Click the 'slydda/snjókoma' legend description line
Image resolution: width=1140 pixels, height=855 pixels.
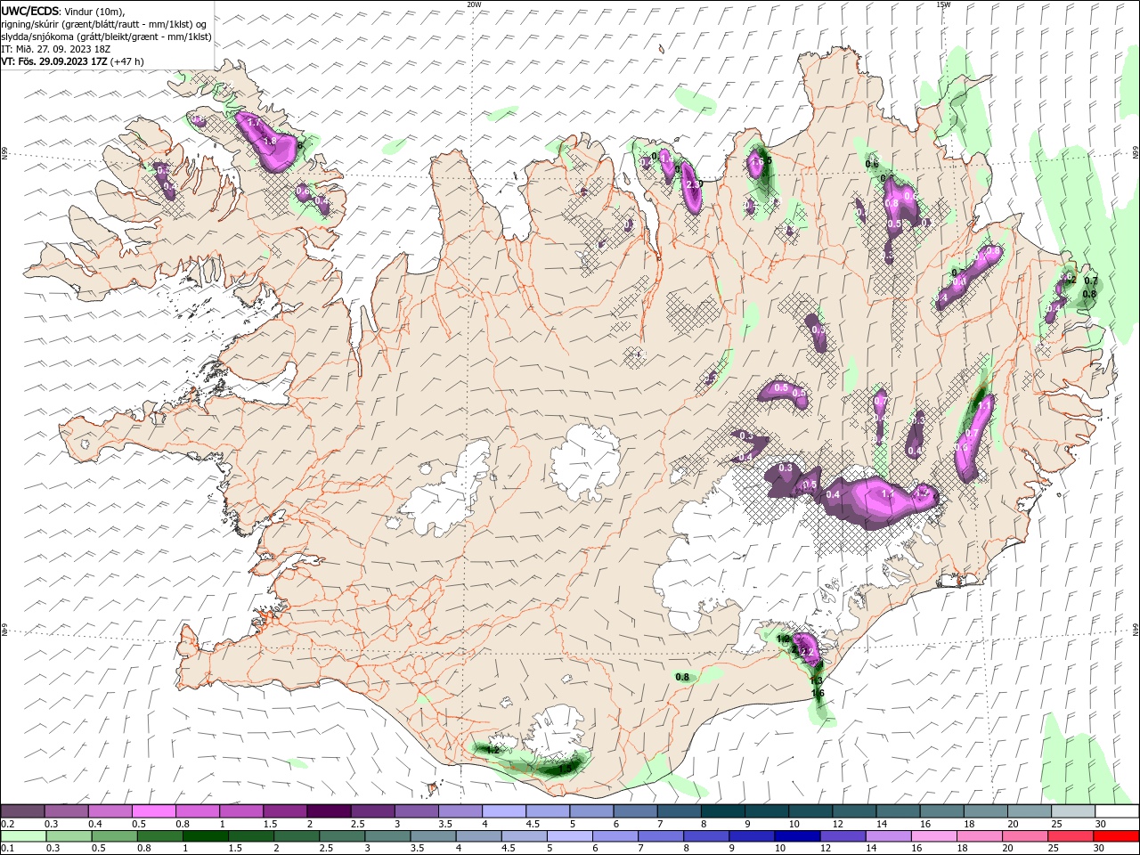pos(106,37)
